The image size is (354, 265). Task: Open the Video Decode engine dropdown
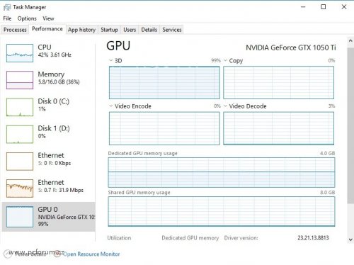225,106
